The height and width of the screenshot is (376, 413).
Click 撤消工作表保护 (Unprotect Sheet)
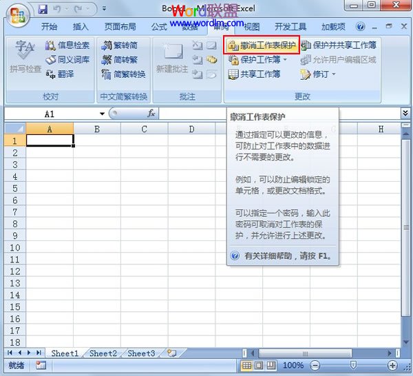262,45
